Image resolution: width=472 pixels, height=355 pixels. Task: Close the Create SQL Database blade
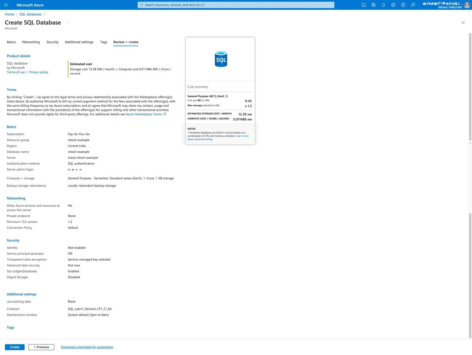[x=463, y=23]
